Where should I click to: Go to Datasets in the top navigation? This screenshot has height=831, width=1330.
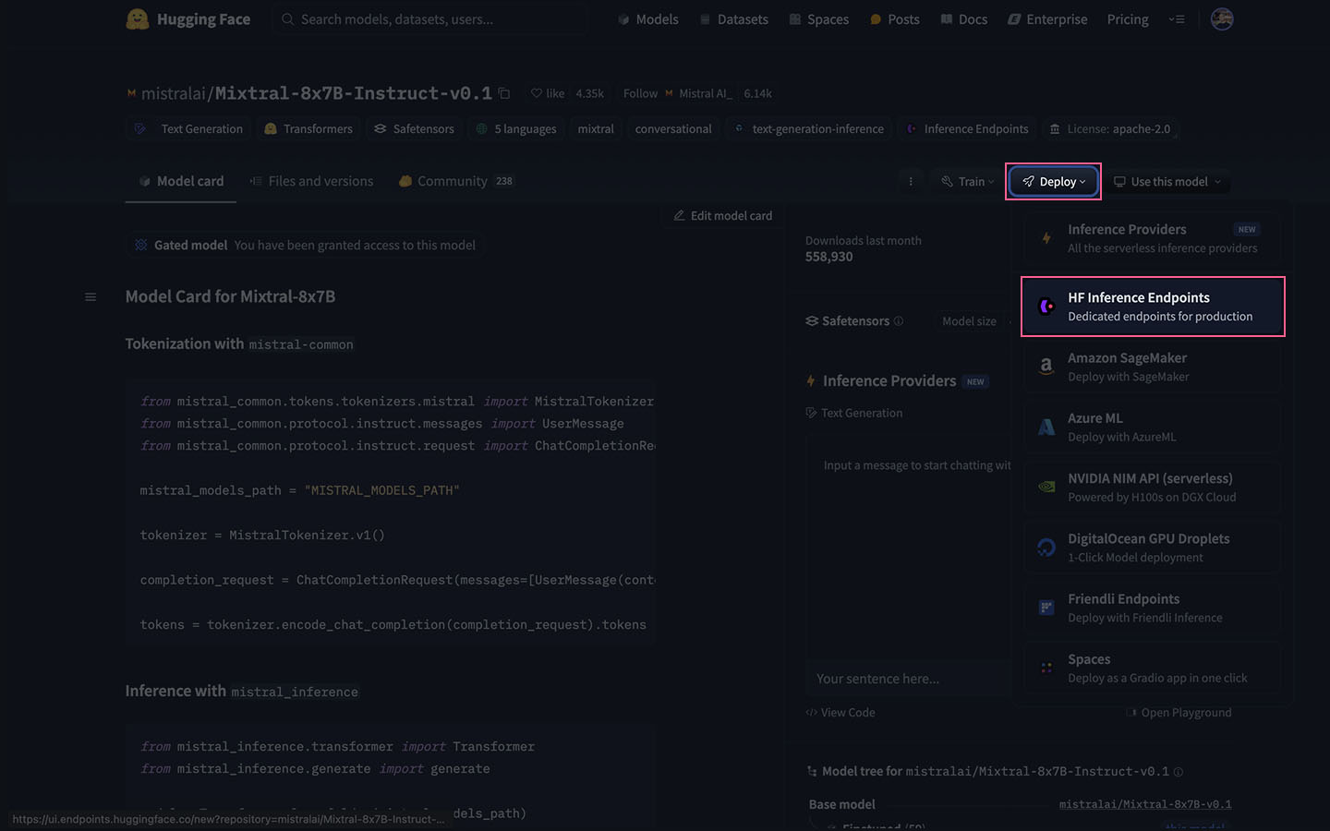pyautogui.click(x=733, y=19)
